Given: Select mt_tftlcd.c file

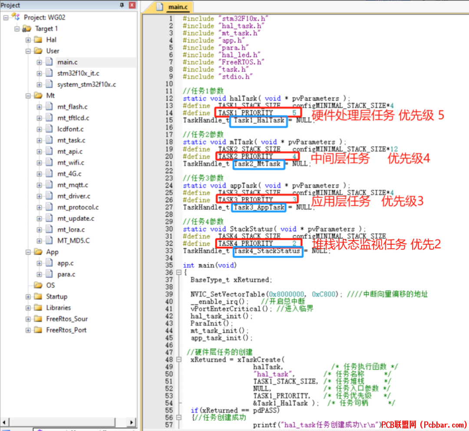Looking at the screenshot, I should (x=73, y=118).
